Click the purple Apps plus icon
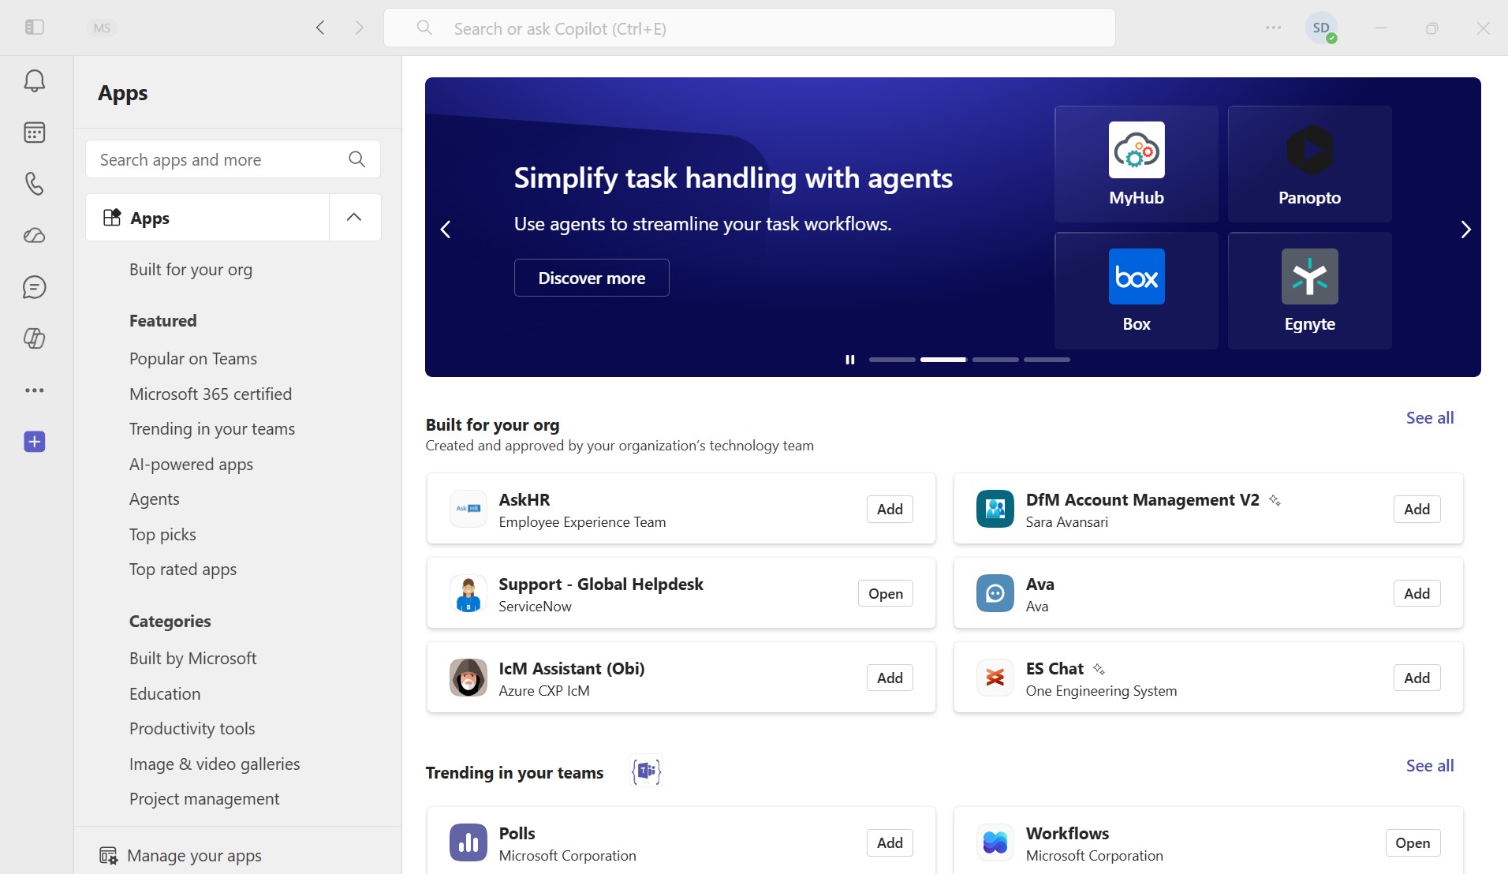 point(34,442)
